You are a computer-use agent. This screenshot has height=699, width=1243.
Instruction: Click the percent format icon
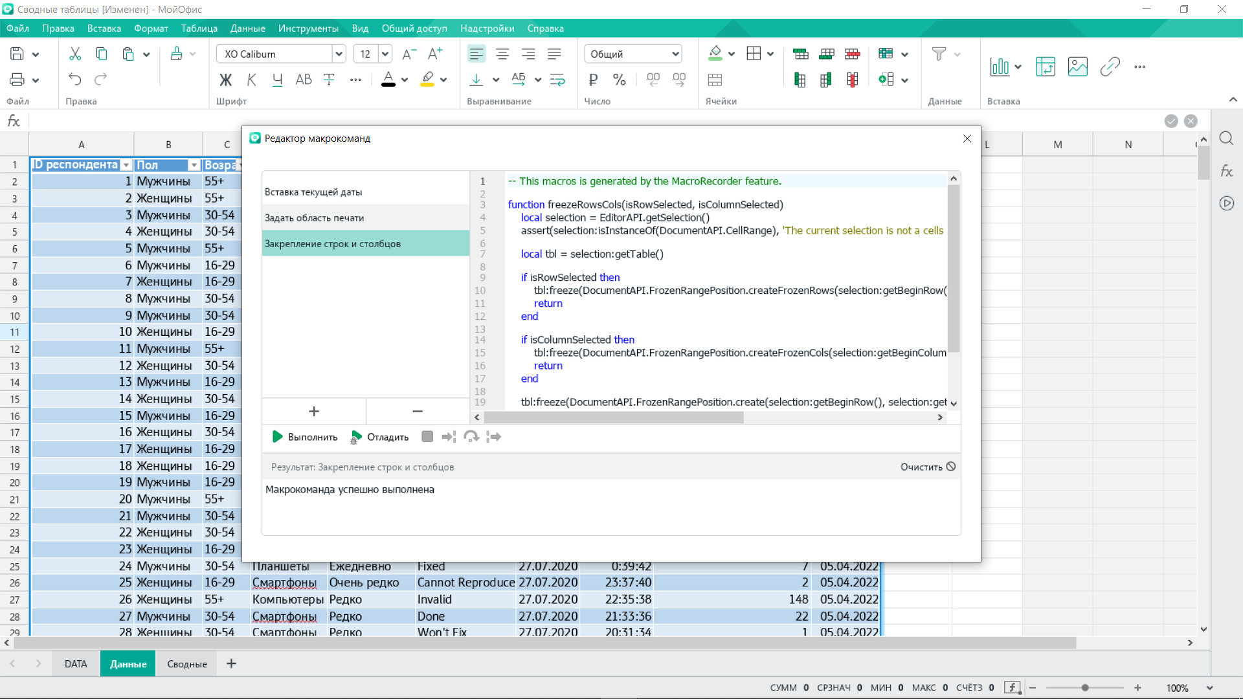tap(619, 80)
